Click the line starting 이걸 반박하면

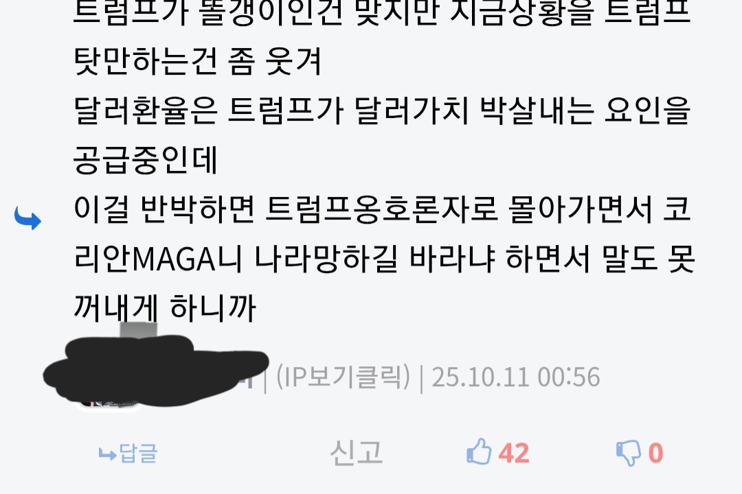[383, 209]
